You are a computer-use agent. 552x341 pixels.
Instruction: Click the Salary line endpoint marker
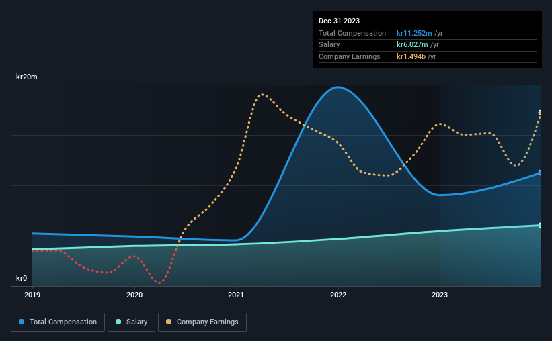click(x=541, y=226)
